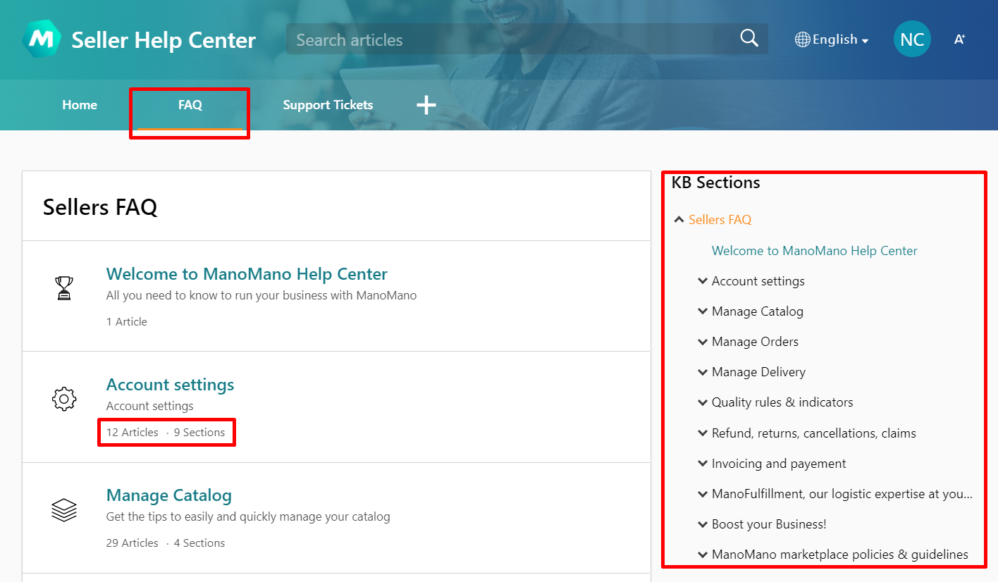This screenshot has width=998, height=582.
Task: Expand Refund, returns, cancellations, claims chevron
Action: [x=702, y=433]
